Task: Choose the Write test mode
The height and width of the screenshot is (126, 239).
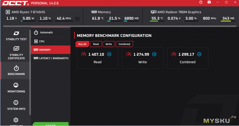Action: click(x=109, y=44)
